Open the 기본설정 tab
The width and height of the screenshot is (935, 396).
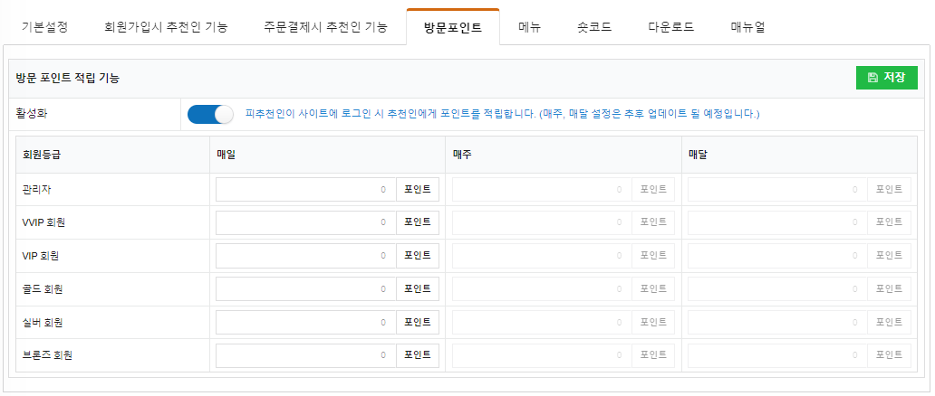[x=44, y=27]
